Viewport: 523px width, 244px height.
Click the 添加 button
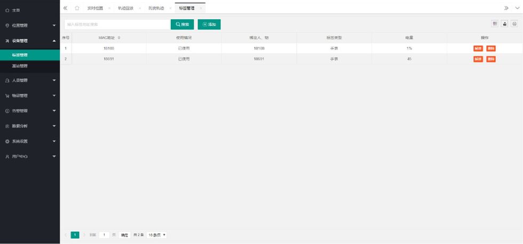[x=209, y=25]
